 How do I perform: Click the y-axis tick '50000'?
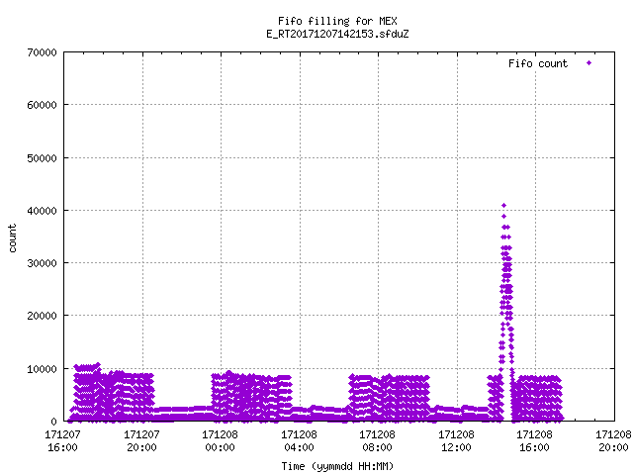click(x=42, y=158)
